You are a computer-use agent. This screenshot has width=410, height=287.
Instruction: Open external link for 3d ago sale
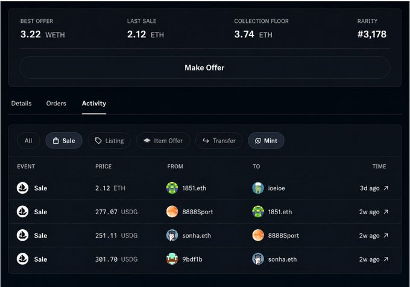386,188
